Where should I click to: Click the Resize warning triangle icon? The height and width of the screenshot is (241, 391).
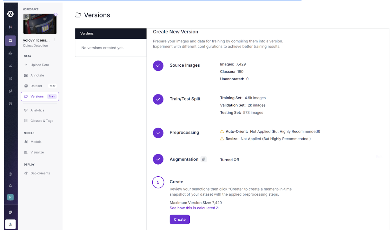coord(222,139)
